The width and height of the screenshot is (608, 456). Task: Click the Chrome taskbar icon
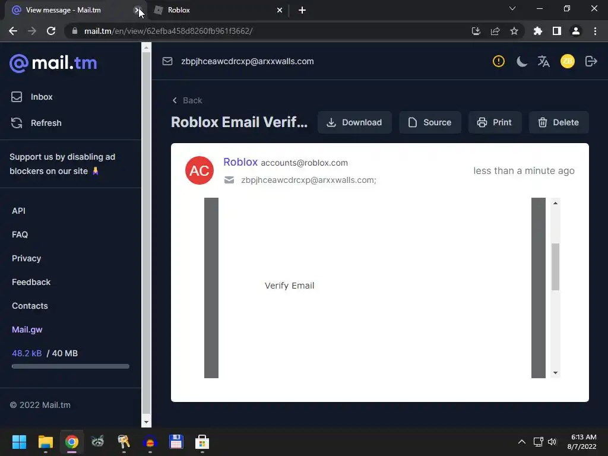[72, 442]
